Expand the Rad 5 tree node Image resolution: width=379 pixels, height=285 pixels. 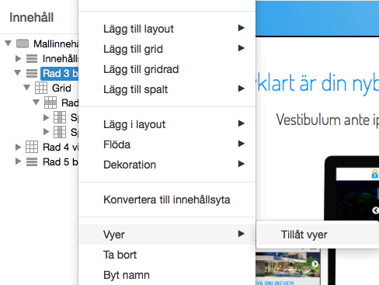point(18,162)
